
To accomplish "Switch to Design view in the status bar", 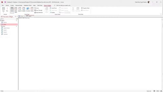I will click(161, 91).
